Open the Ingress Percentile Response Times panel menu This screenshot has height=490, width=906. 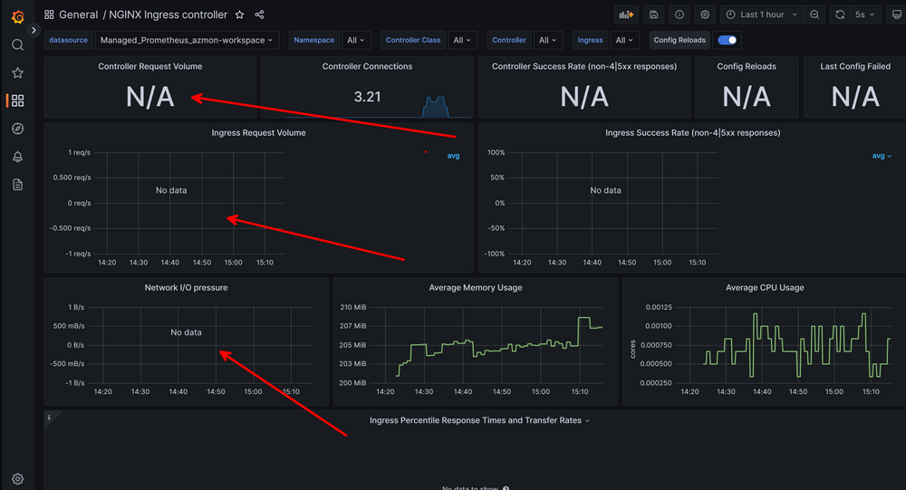(x=479, y=420)
